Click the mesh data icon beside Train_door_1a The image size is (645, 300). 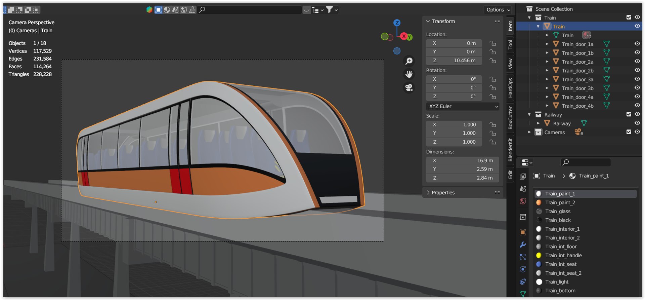606,44
